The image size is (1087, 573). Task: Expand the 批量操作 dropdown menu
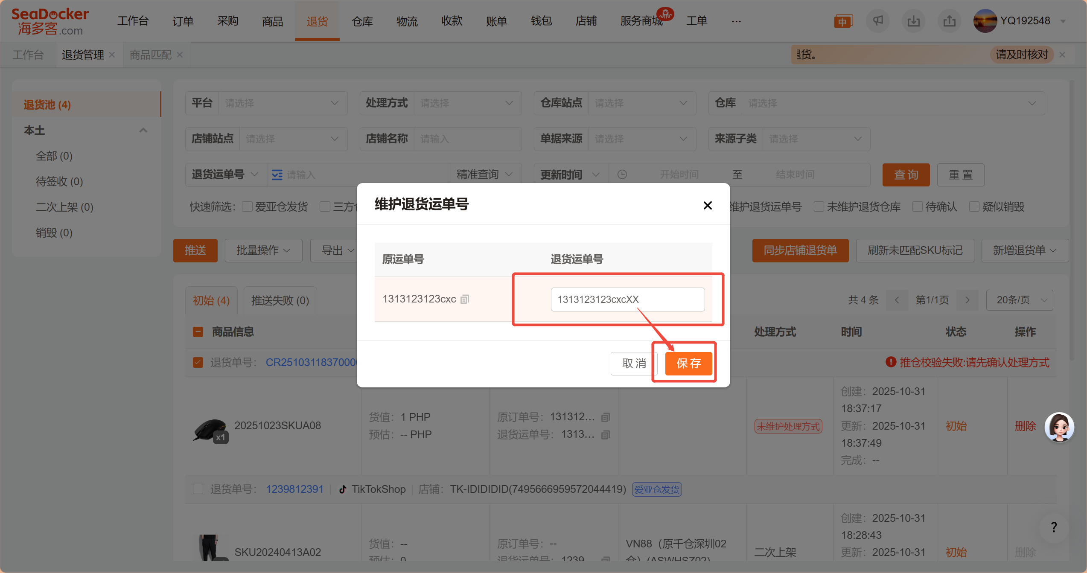coord(263,250)
